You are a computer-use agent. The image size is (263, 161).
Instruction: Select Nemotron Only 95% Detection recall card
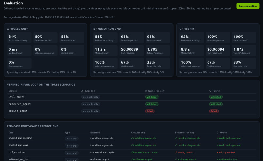pos(158,38)
